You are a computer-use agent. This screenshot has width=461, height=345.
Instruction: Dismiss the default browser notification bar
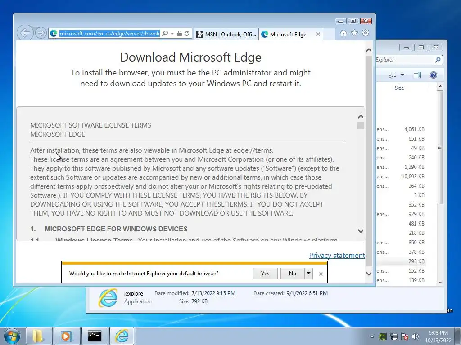pyautogui.click(x=321, y=274)
